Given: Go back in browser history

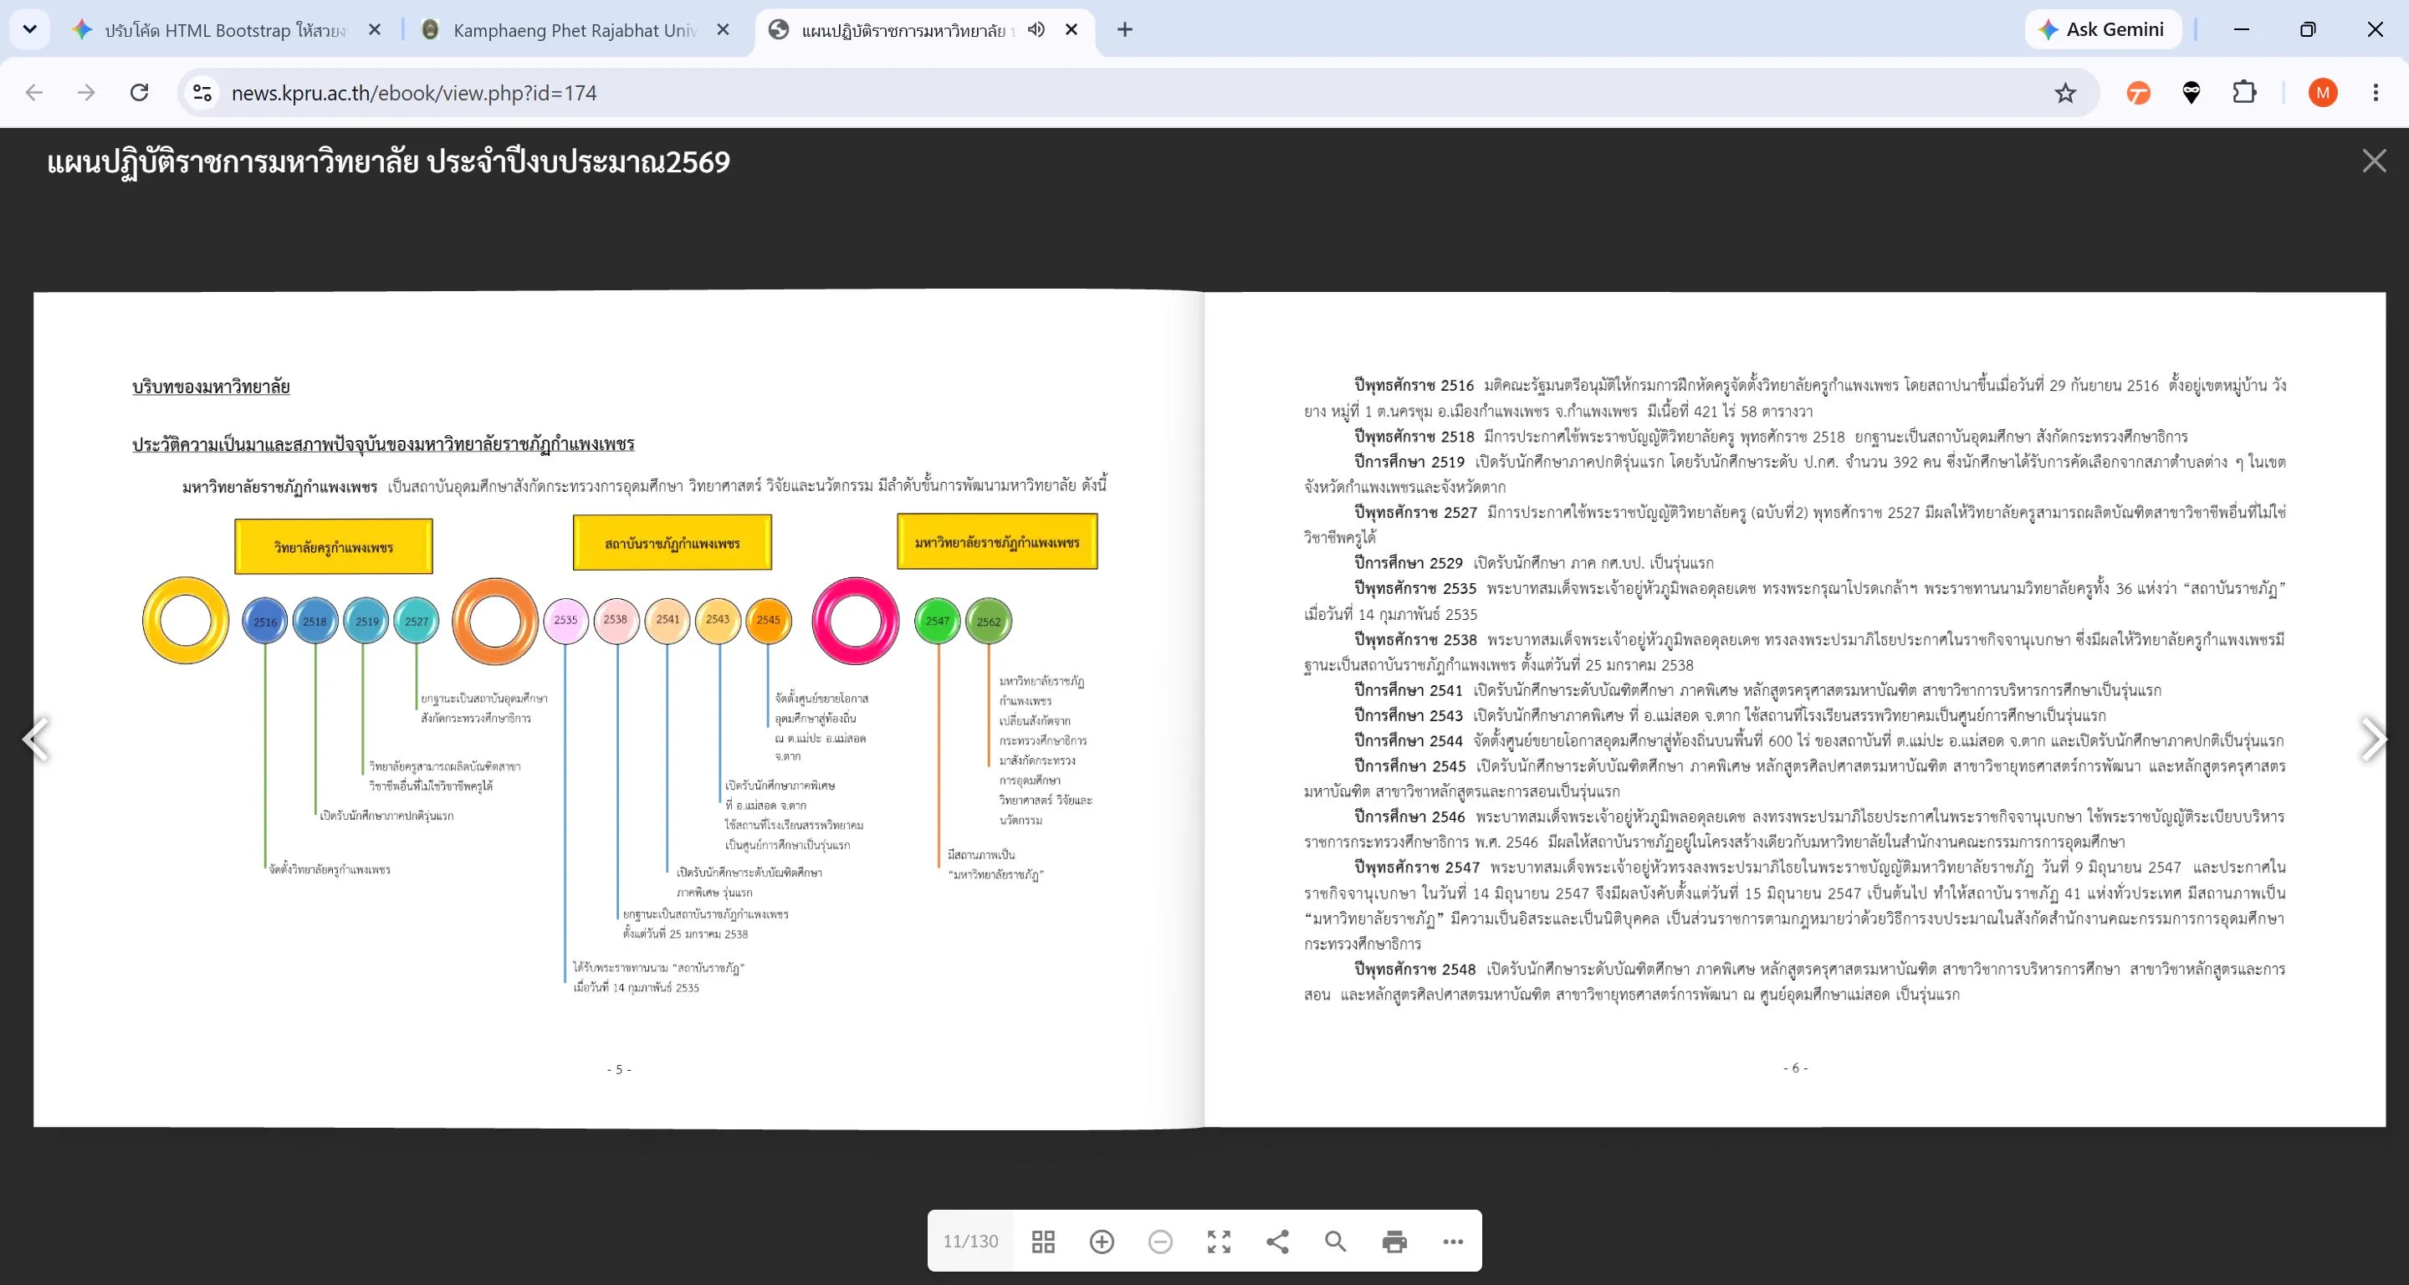Looking at the screenshot, I should [x=34, y=93].
